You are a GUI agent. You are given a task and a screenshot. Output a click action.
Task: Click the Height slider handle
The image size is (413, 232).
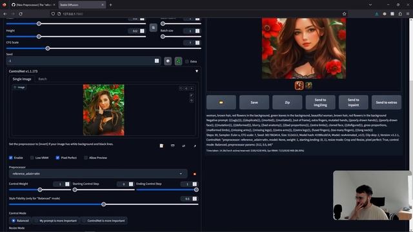tap(39, 37)
